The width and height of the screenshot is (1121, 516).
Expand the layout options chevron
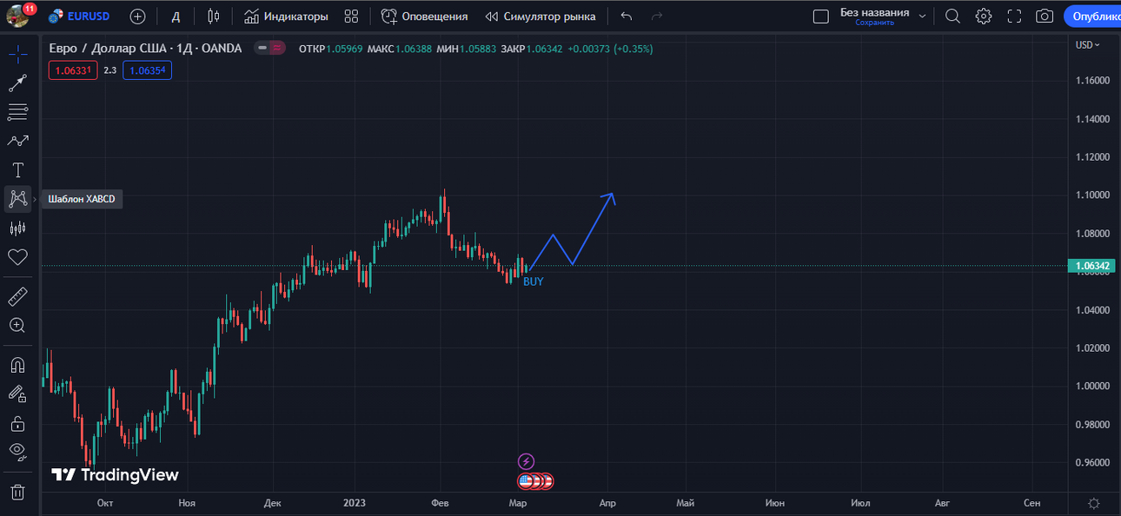pos(923,17)
